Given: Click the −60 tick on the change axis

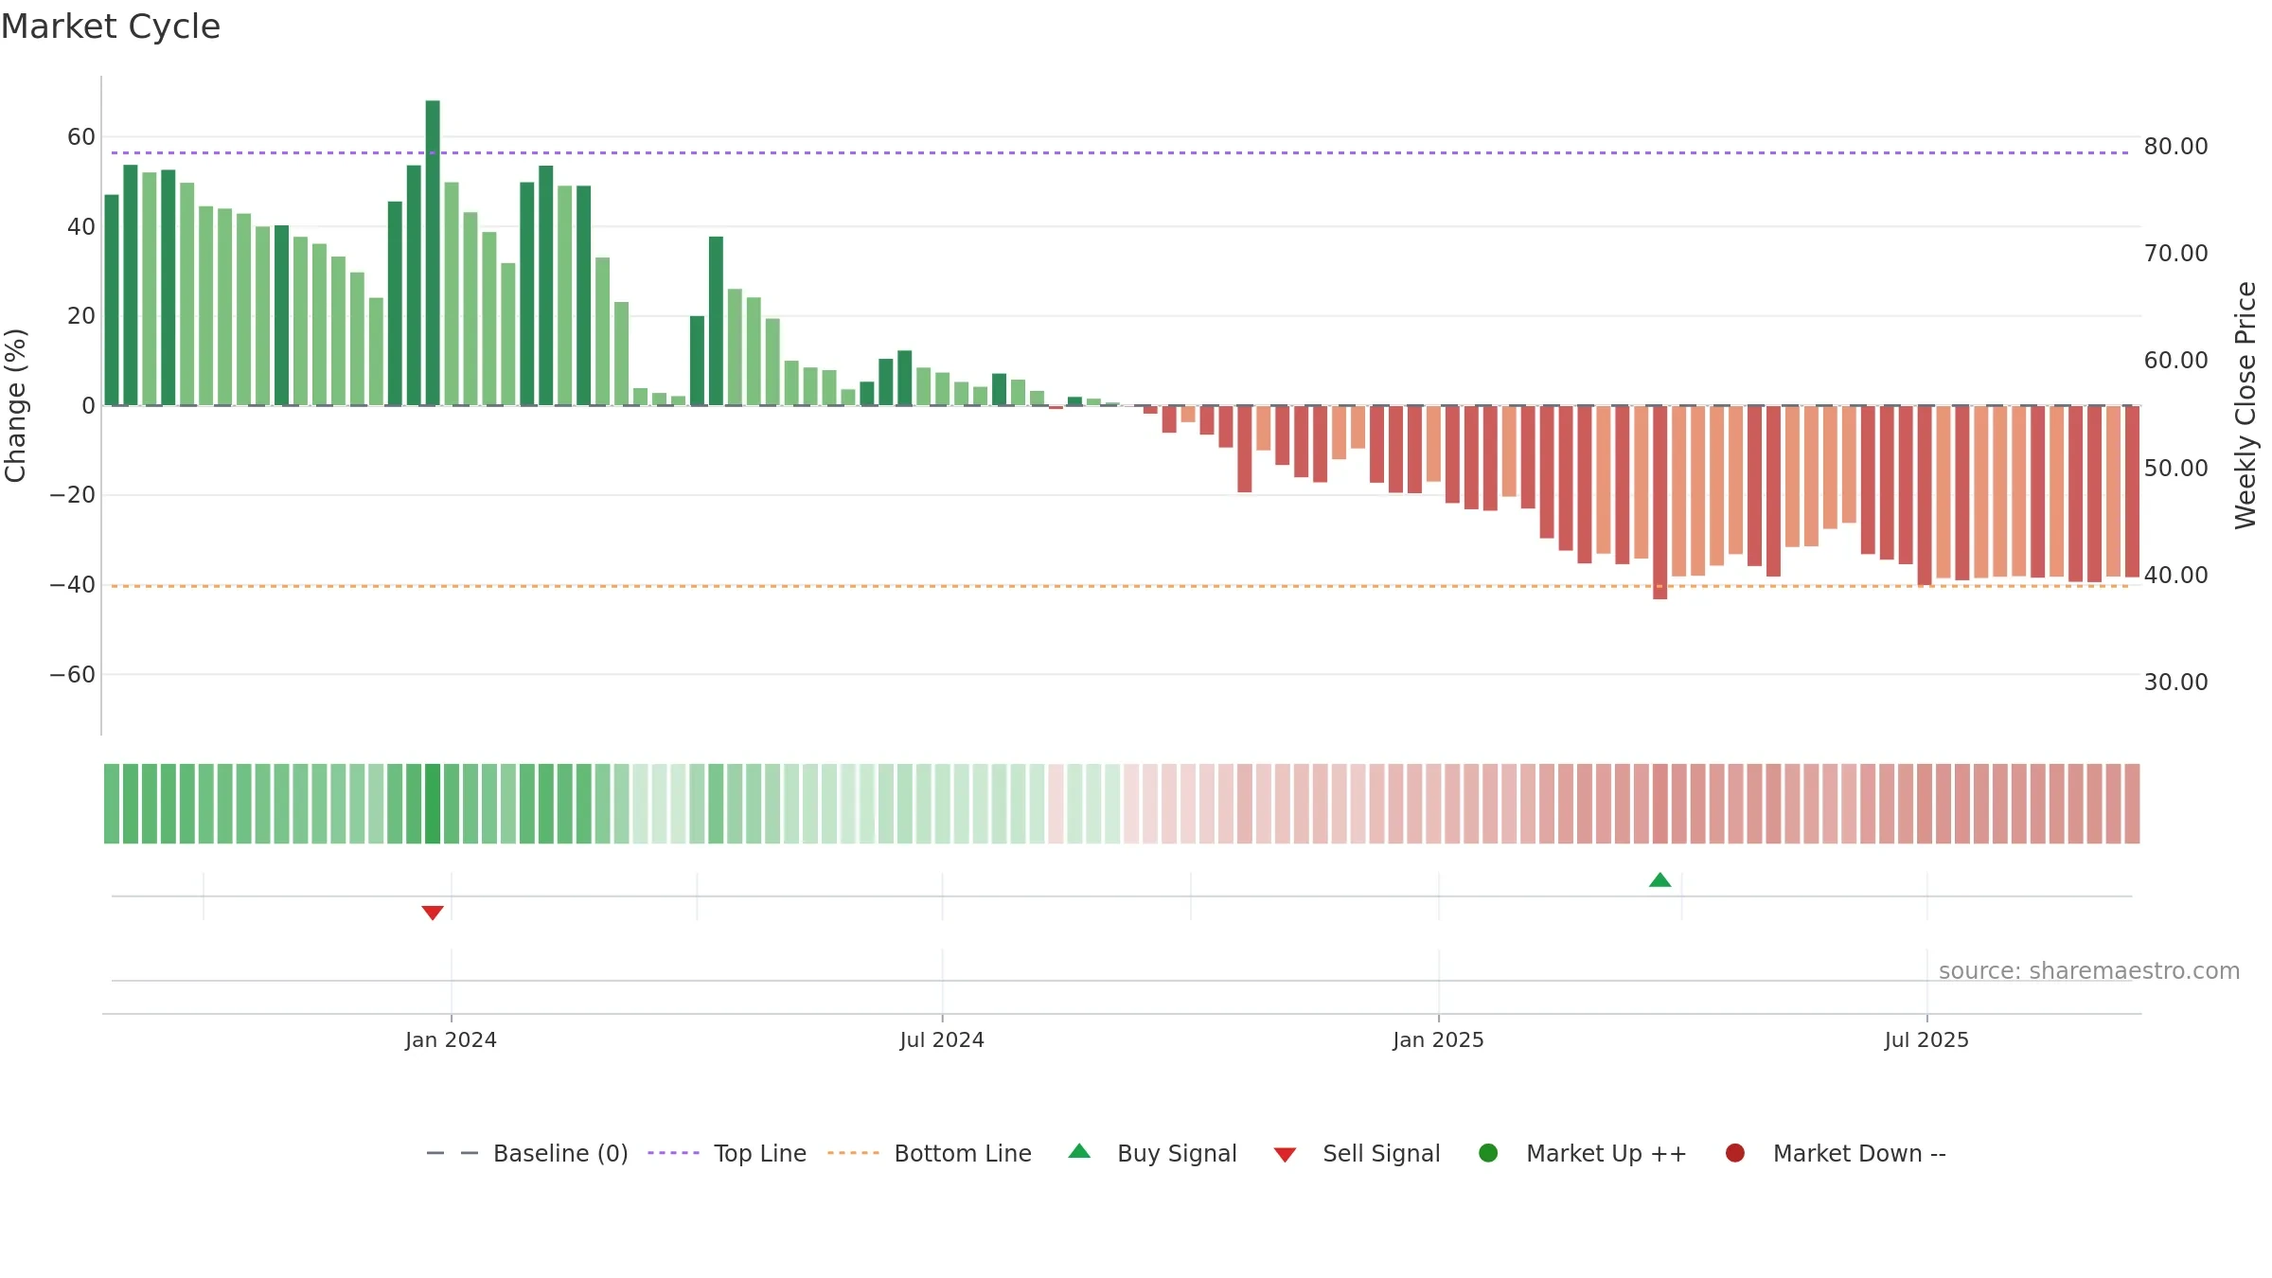Looking at the screenshot, I should 73,675.
